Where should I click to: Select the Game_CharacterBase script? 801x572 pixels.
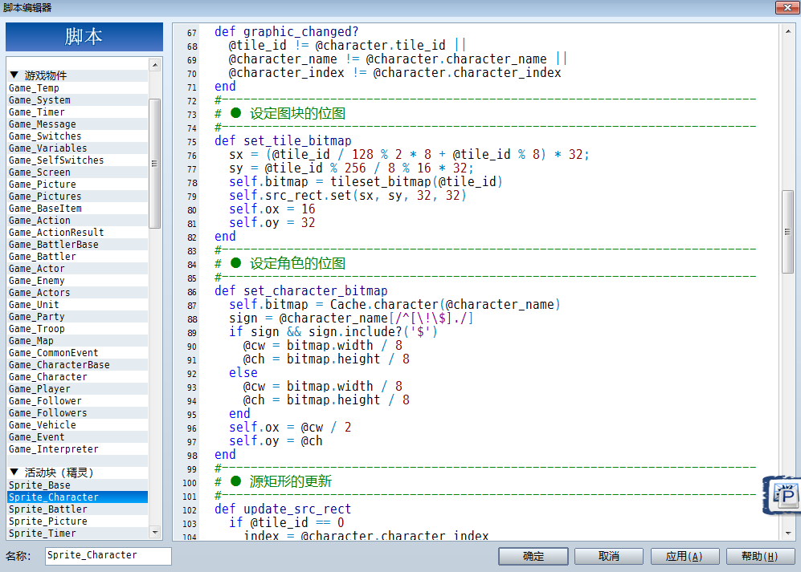point(78,365)
